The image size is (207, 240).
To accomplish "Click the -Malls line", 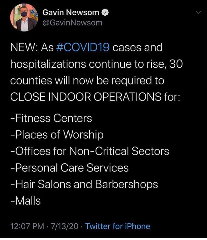I will [x=25, y=201].
